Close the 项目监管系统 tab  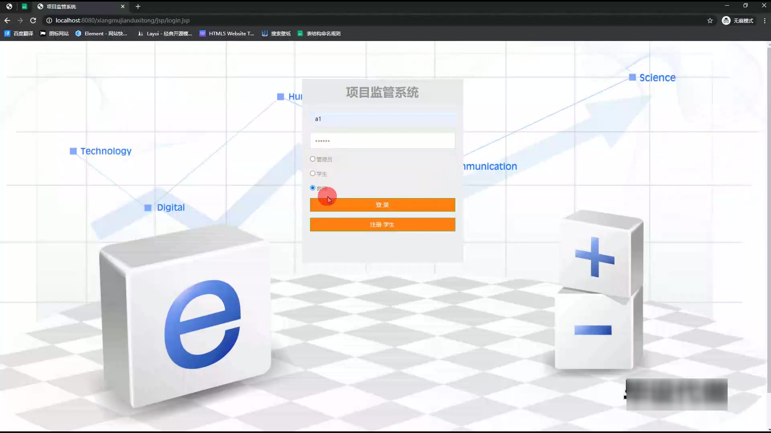[x=122, y=6]
